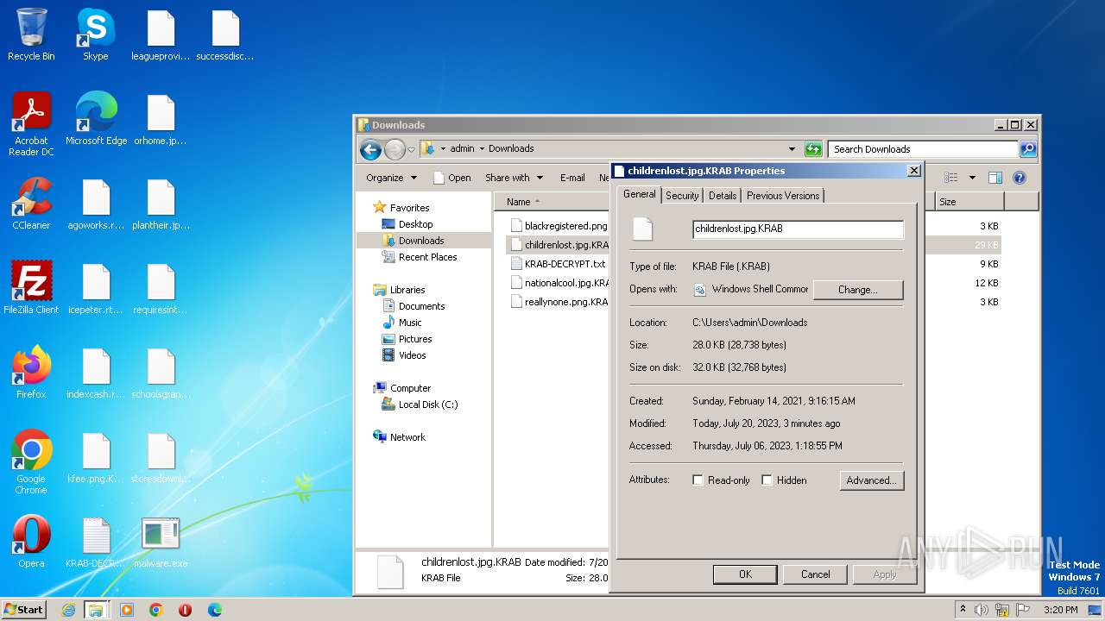Click the Back arrow in Explorer

(x=371, y=149)
